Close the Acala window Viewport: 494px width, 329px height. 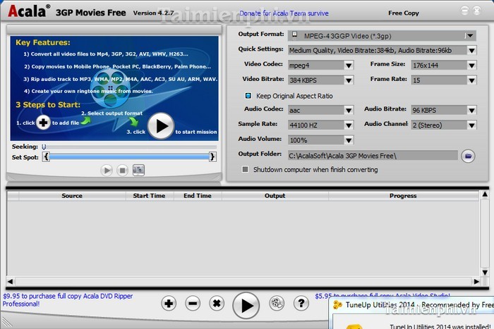[477, 11]
